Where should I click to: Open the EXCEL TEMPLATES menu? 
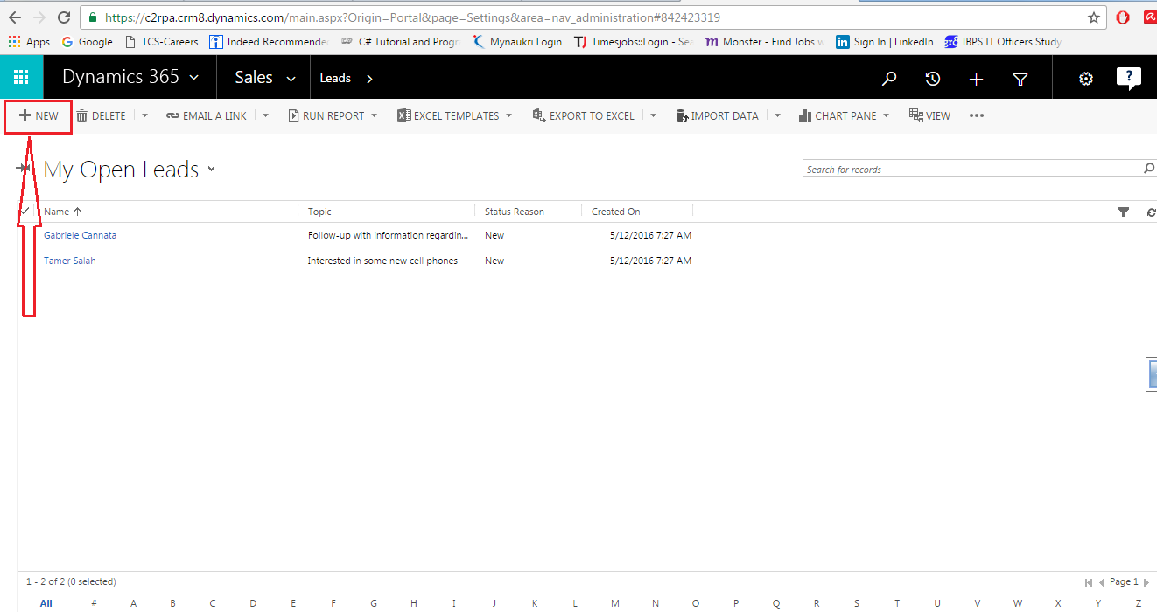(x=455, y=115)
